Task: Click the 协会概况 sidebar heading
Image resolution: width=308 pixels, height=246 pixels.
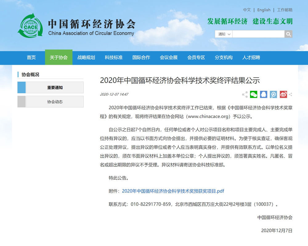Action: click(x=30, y=74)
